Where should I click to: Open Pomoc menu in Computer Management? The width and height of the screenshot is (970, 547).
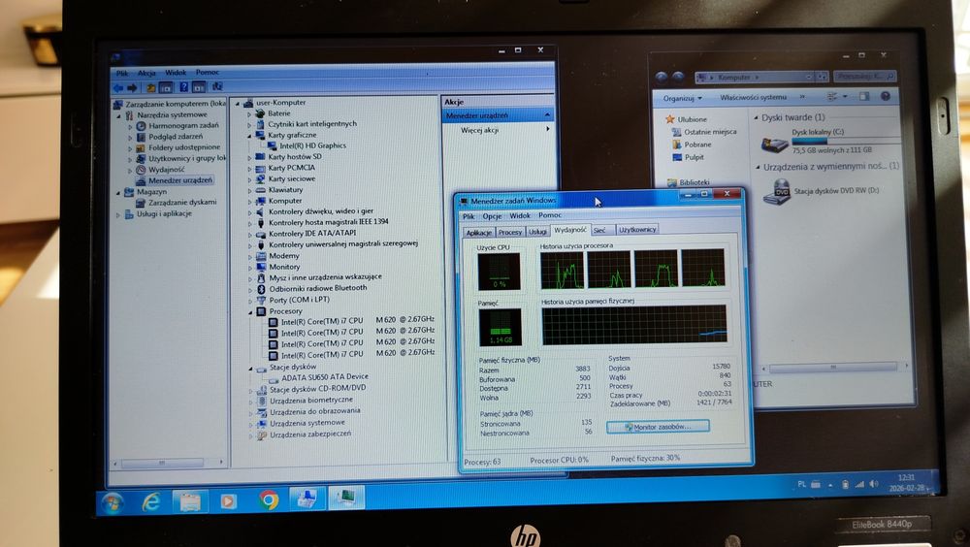(x=208, y=73)
